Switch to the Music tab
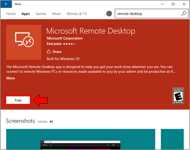This screenshot has height=150, width=190. (57, 14)
